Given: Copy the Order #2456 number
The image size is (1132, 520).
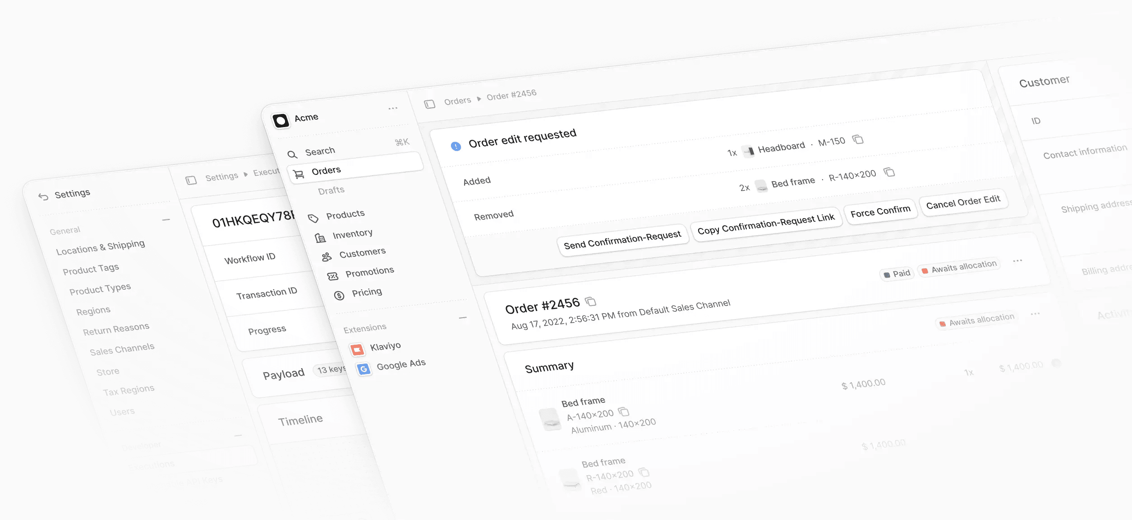Looking at the screenshot, I should coord(590,301).
